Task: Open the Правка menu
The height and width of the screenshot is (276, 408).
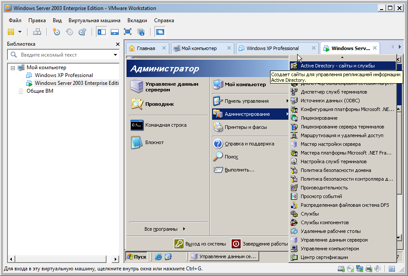Action: pos(37,20)
